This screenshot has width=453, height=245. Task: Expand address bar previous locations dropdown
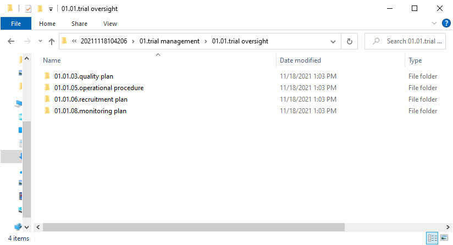point(333,41)
